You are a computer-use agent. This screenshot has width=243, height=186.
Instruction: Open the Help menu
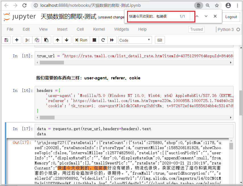tap(142, 29)
